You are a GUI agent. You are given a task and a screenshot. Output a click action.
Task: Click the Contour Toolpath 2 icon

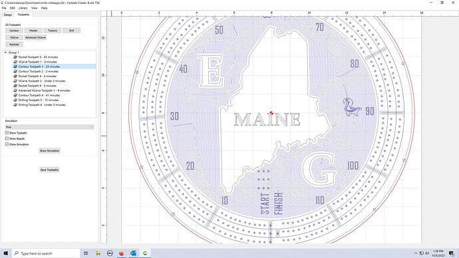pyautogui.click(x=15, y=71)
